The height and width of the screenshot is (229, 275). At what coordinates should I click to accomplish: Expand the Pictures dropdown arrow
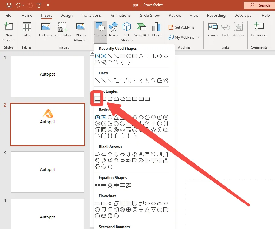coord(46,40)
